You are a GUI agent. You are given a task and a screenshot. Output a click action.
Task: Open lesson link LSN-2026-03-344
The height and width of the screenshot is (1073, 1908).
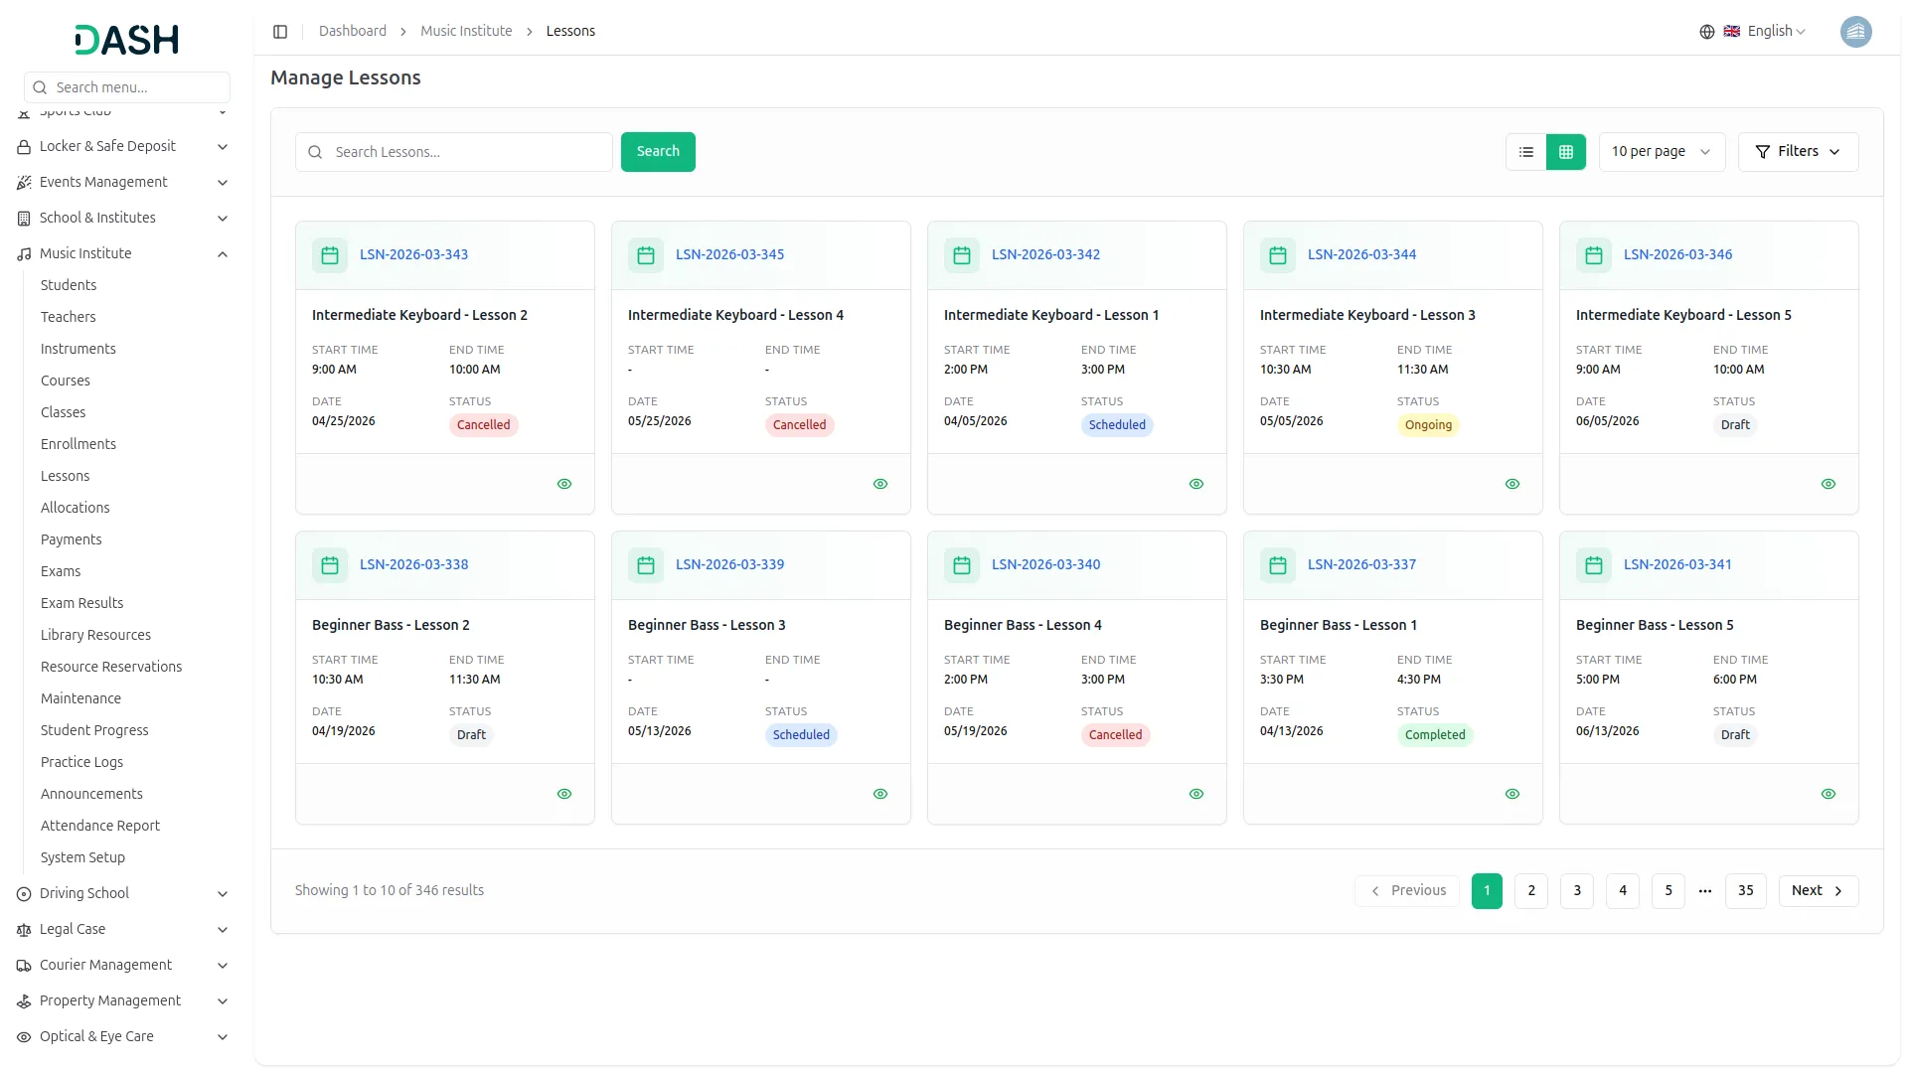(x=1361, y=255)
